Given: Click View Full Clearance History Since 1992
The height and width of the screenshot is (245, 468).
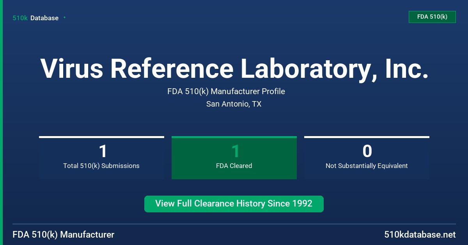Looking at the screenshot, I should click(234, 204).
